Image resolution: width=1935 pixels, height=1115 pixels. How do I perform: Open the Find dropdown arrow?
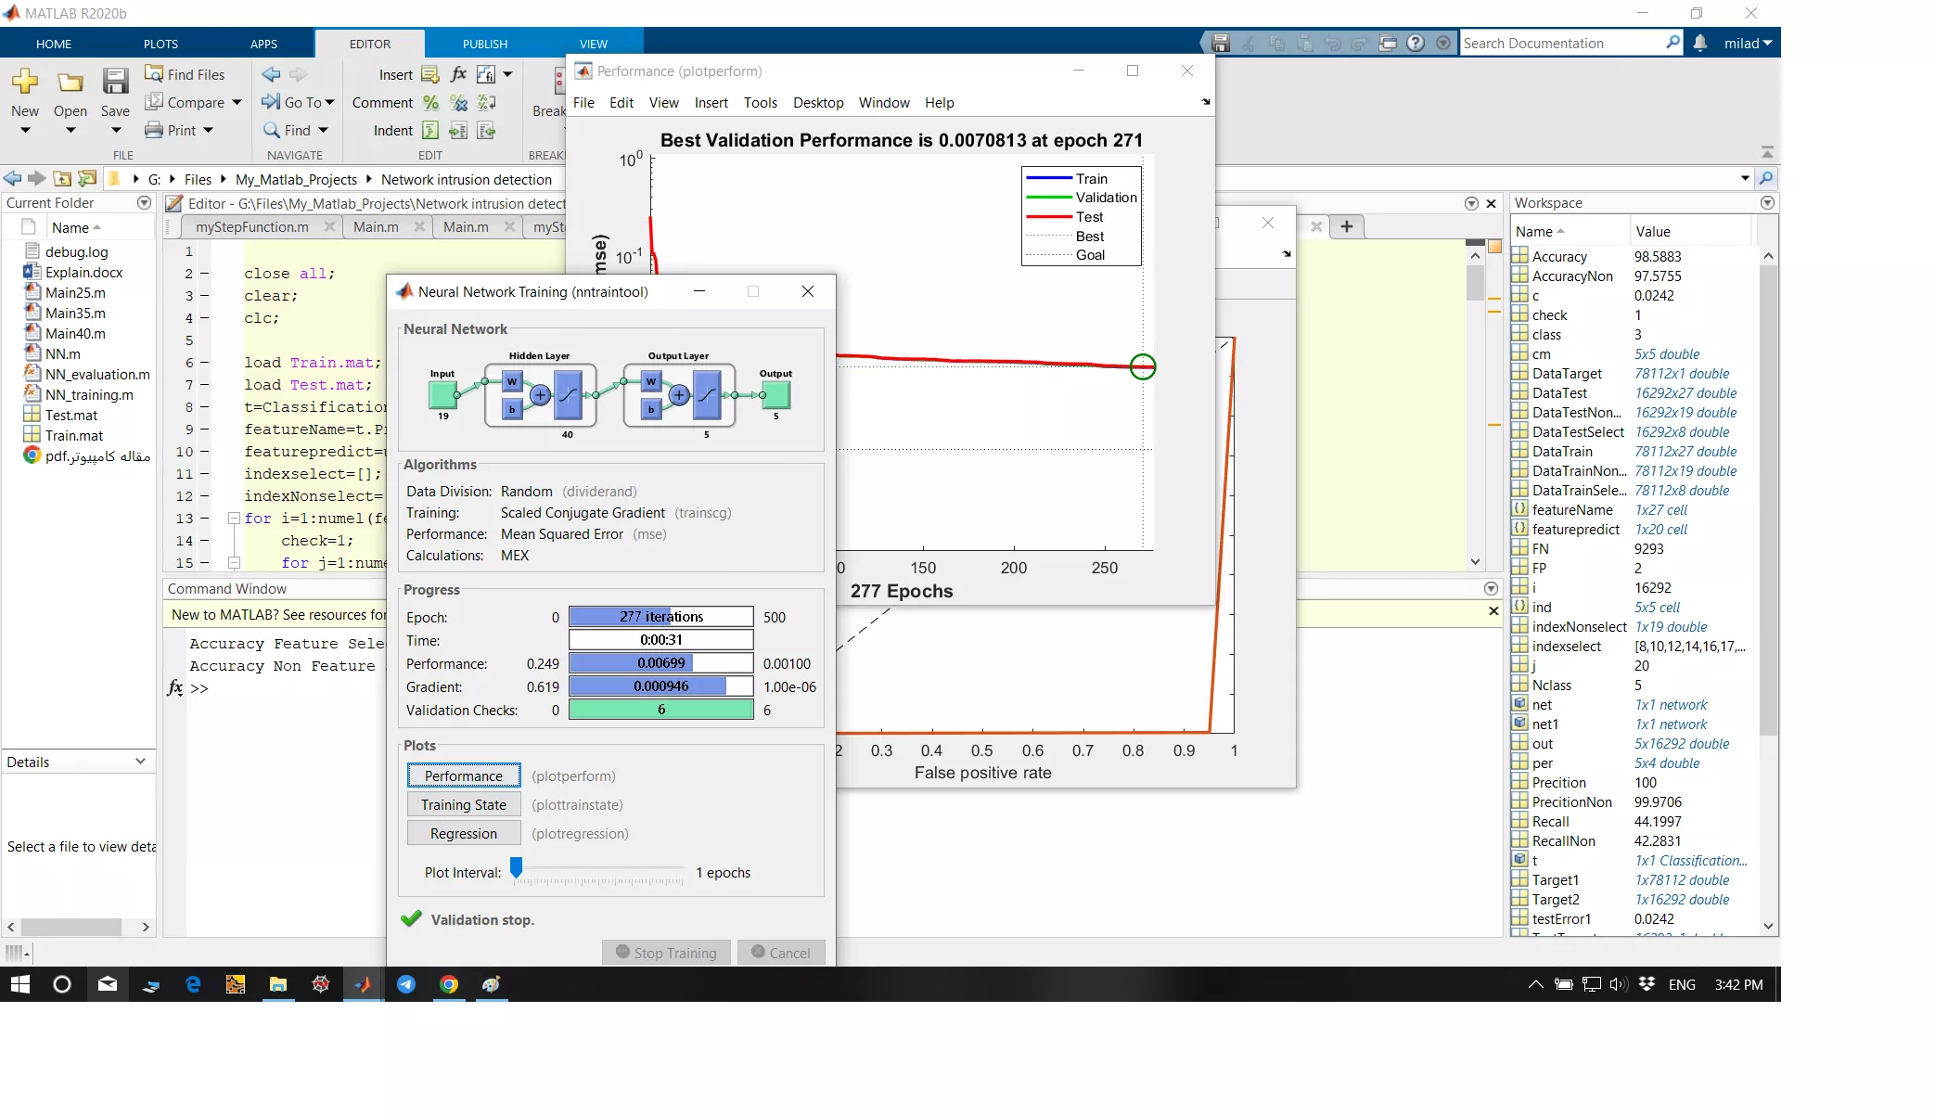(323, 130)
